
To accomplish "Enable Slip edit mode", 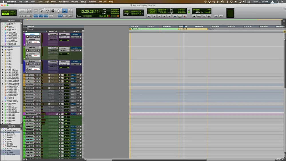I will [5, 14].
